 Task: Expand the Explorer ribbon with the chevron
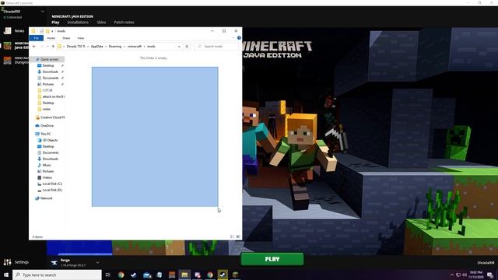point(233,38)
